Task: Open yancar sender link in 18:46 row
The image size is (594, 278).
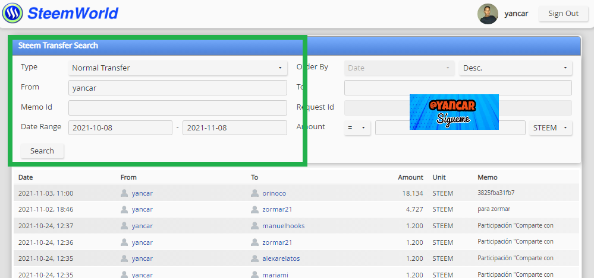Action: (142, 209)
